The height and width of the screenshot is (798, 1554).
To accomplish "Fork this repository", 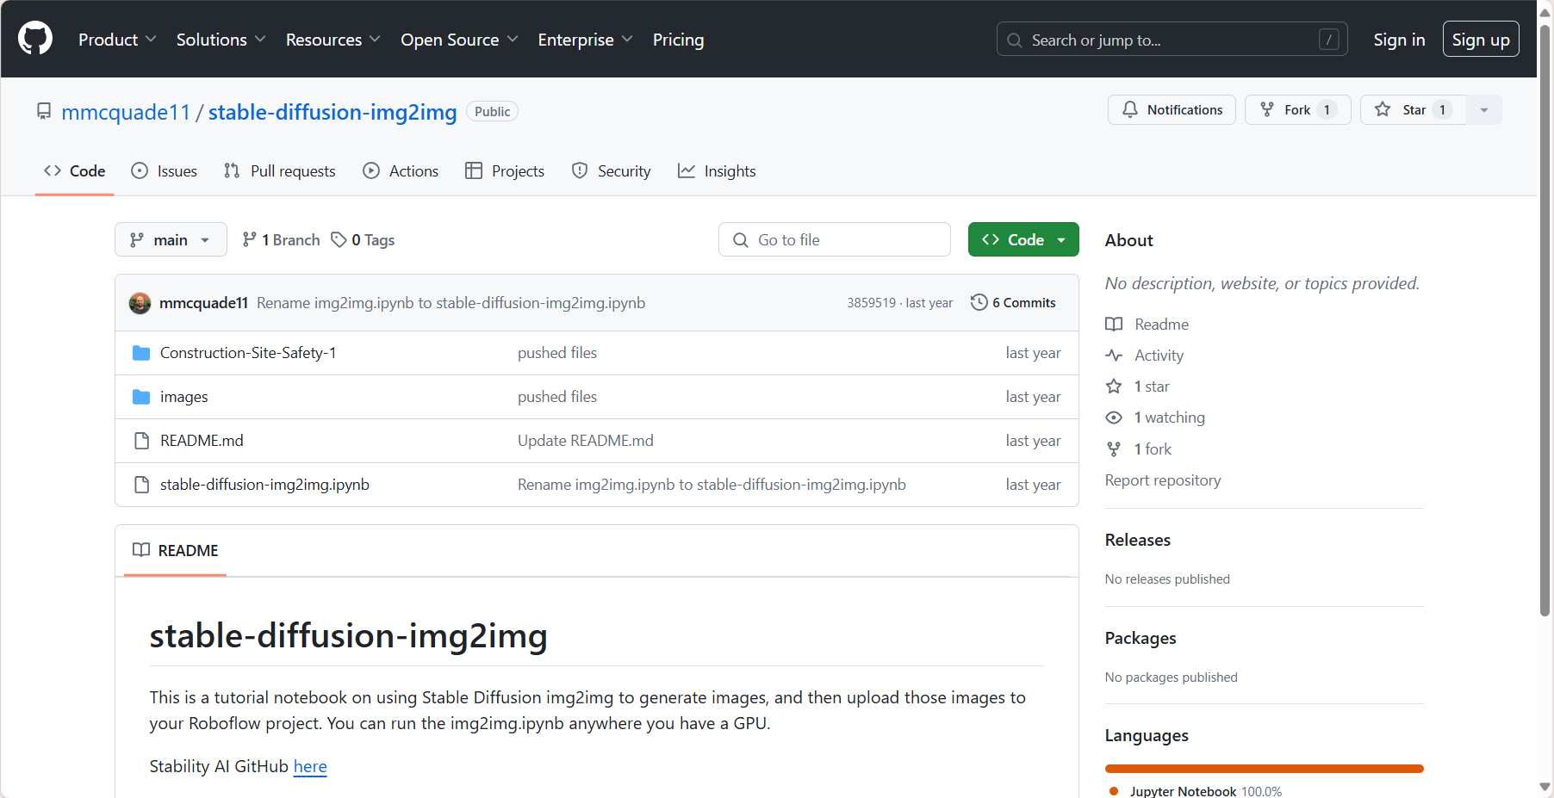I will [x=1287, y=110].
